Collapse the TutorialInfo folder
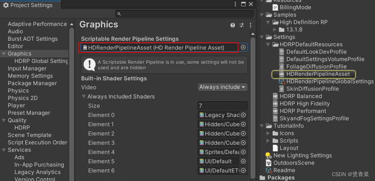The height and width of the screenshot is (181, 375). click(x=262, y=126)
